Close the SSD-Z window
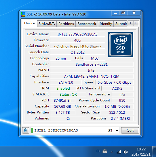The height and width of the screenshot is (157, 156). tap(134, 13)
